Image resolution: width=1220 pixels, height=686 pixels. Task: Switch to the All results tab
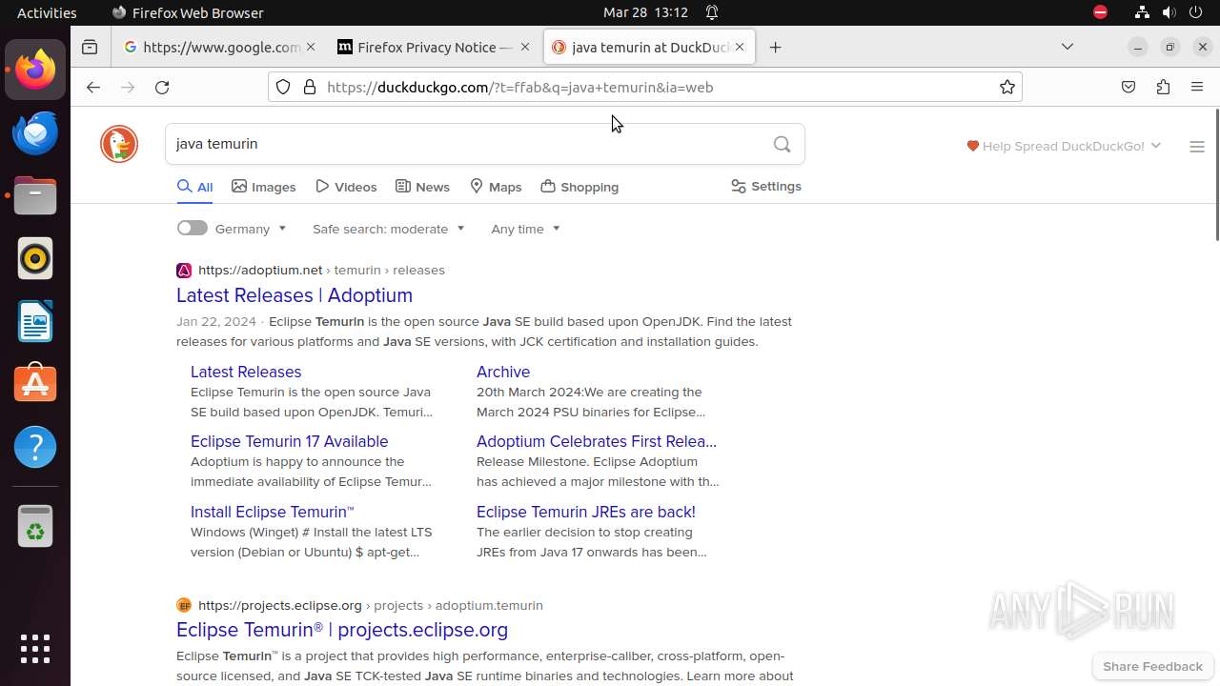[x=194, y=187]
